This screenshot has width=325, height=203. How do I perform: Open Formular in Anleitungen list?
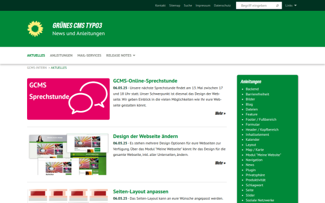(x=252, y=125)
